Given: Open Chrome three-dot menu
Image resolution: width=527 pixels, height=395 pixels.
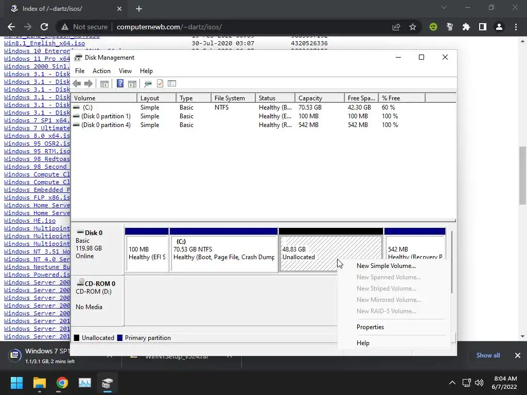Looking at the screenshot, I should point(516,27).
